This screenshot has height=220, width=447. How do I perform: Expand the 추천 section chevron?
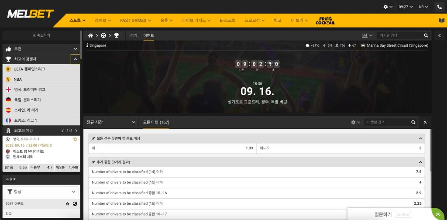point(76,49)
